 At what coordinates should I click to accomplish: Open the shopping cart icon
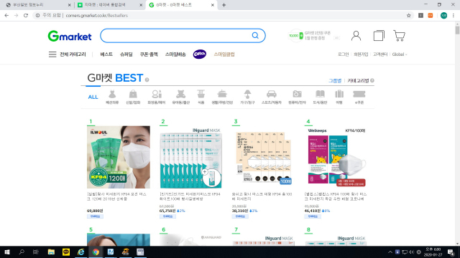[400, 36]
